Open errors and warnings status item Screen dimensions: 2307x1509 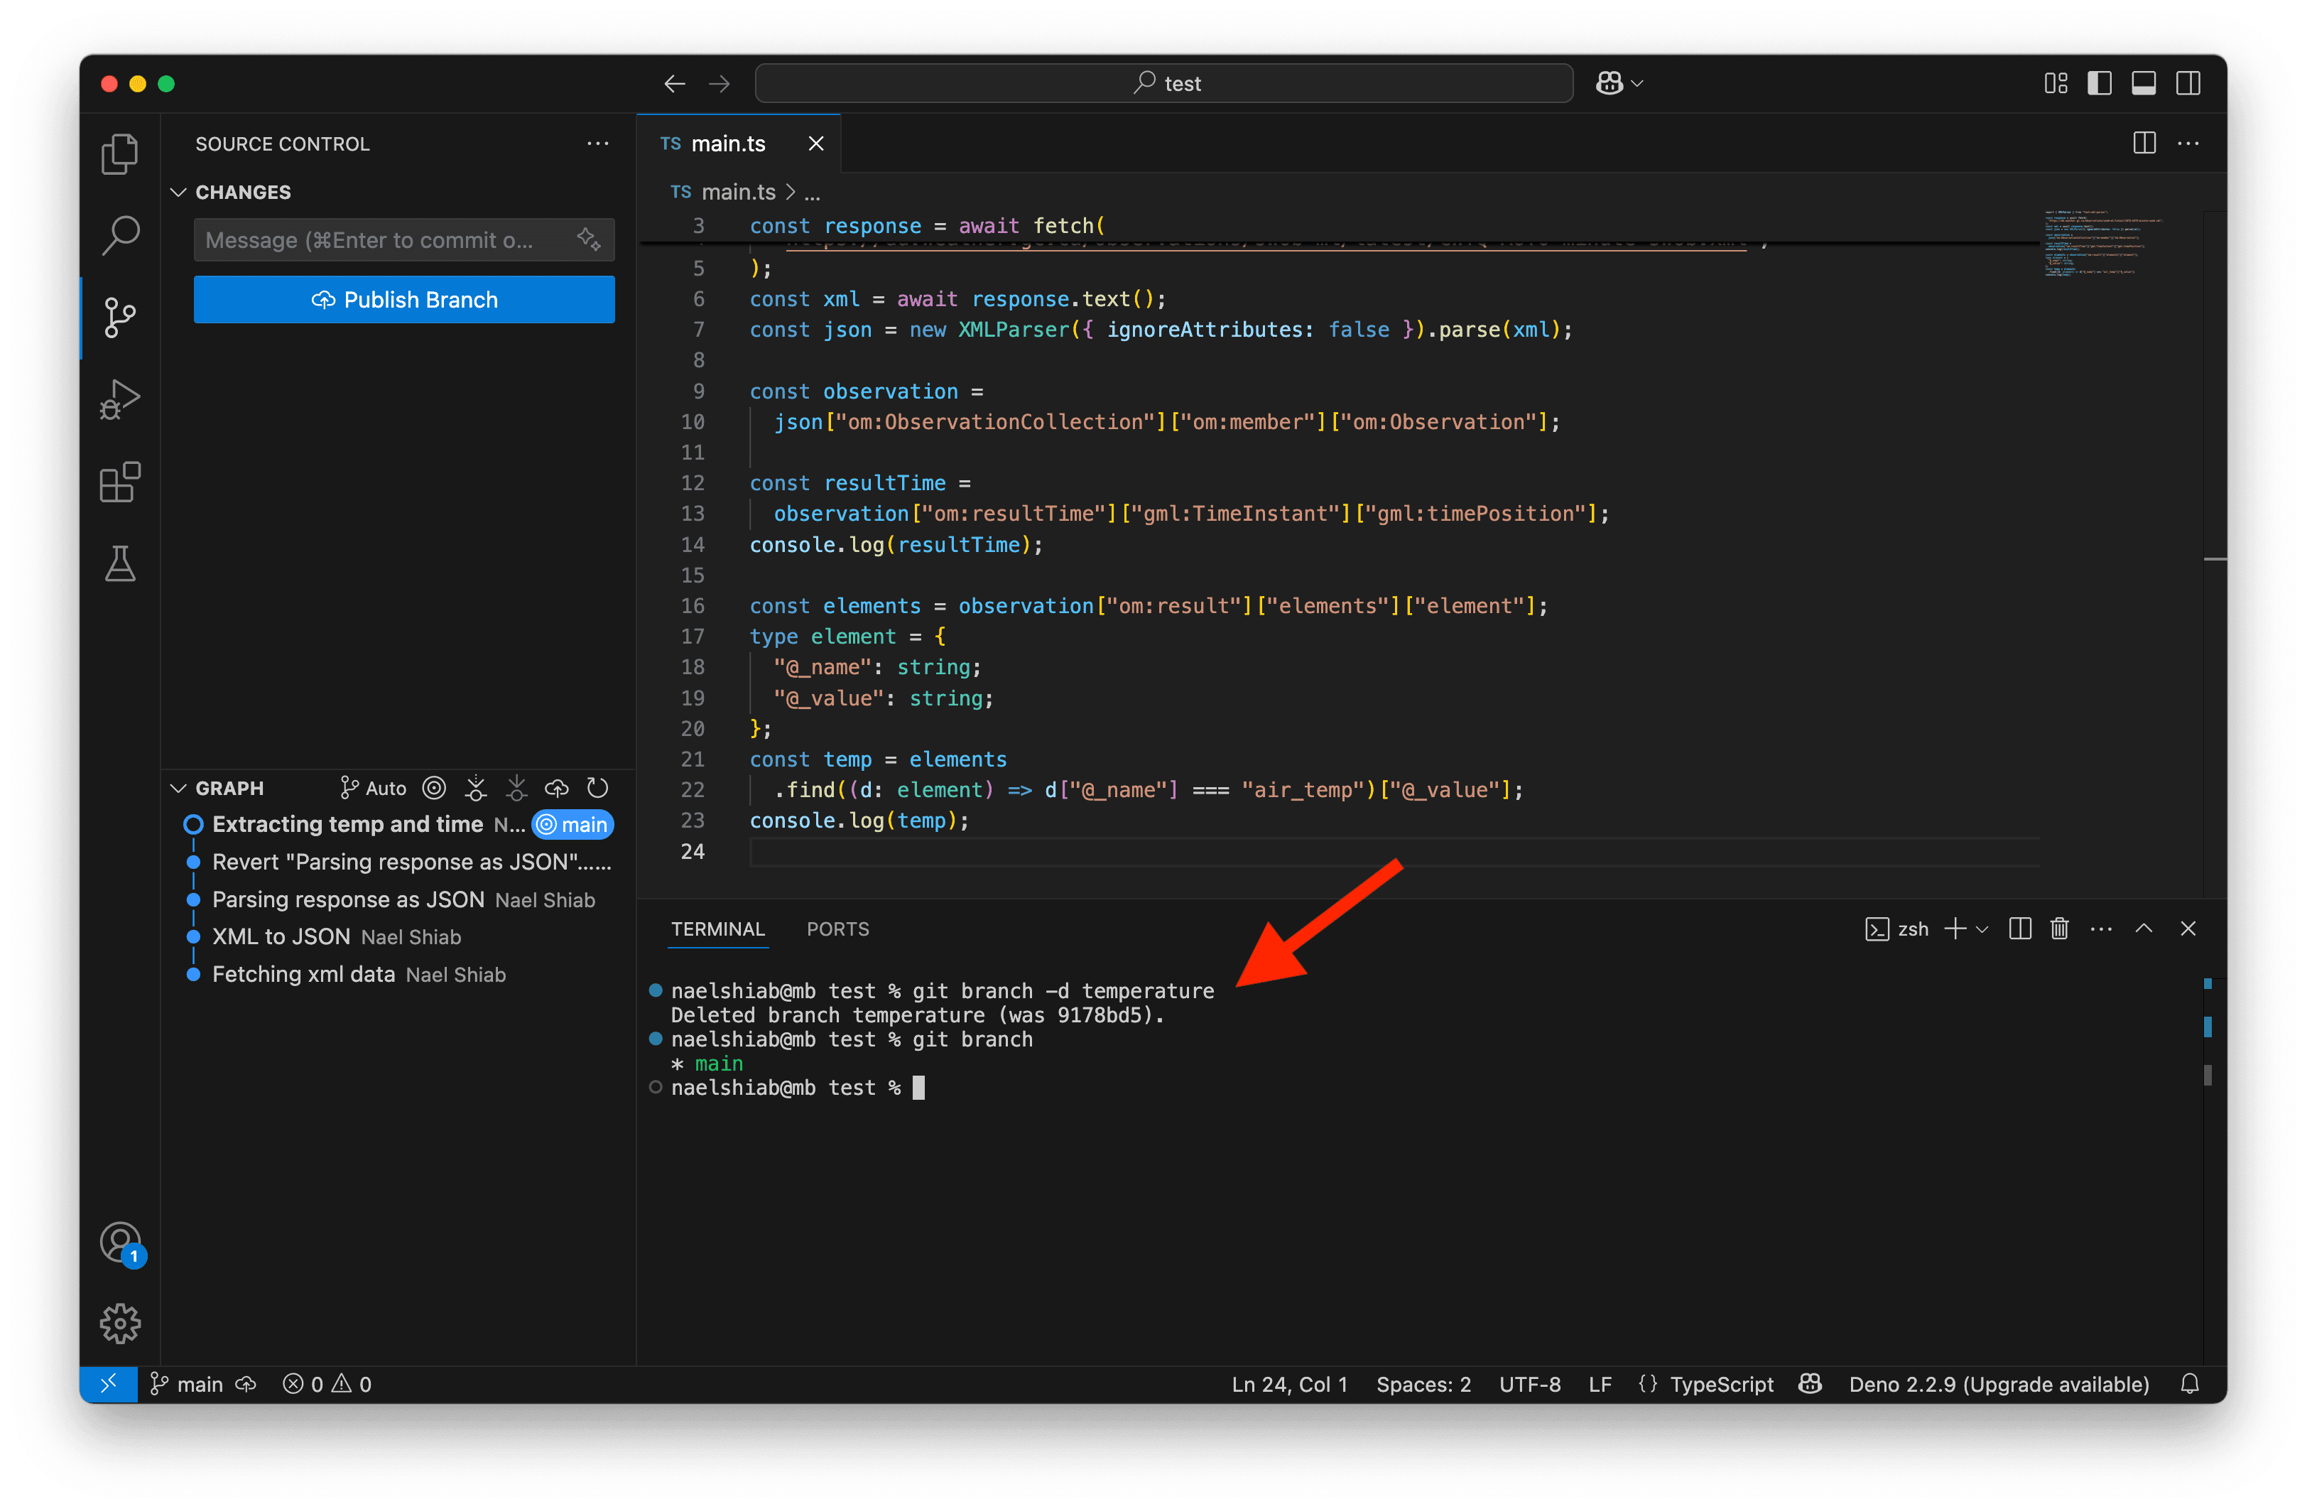click(x=327, y=1384)
